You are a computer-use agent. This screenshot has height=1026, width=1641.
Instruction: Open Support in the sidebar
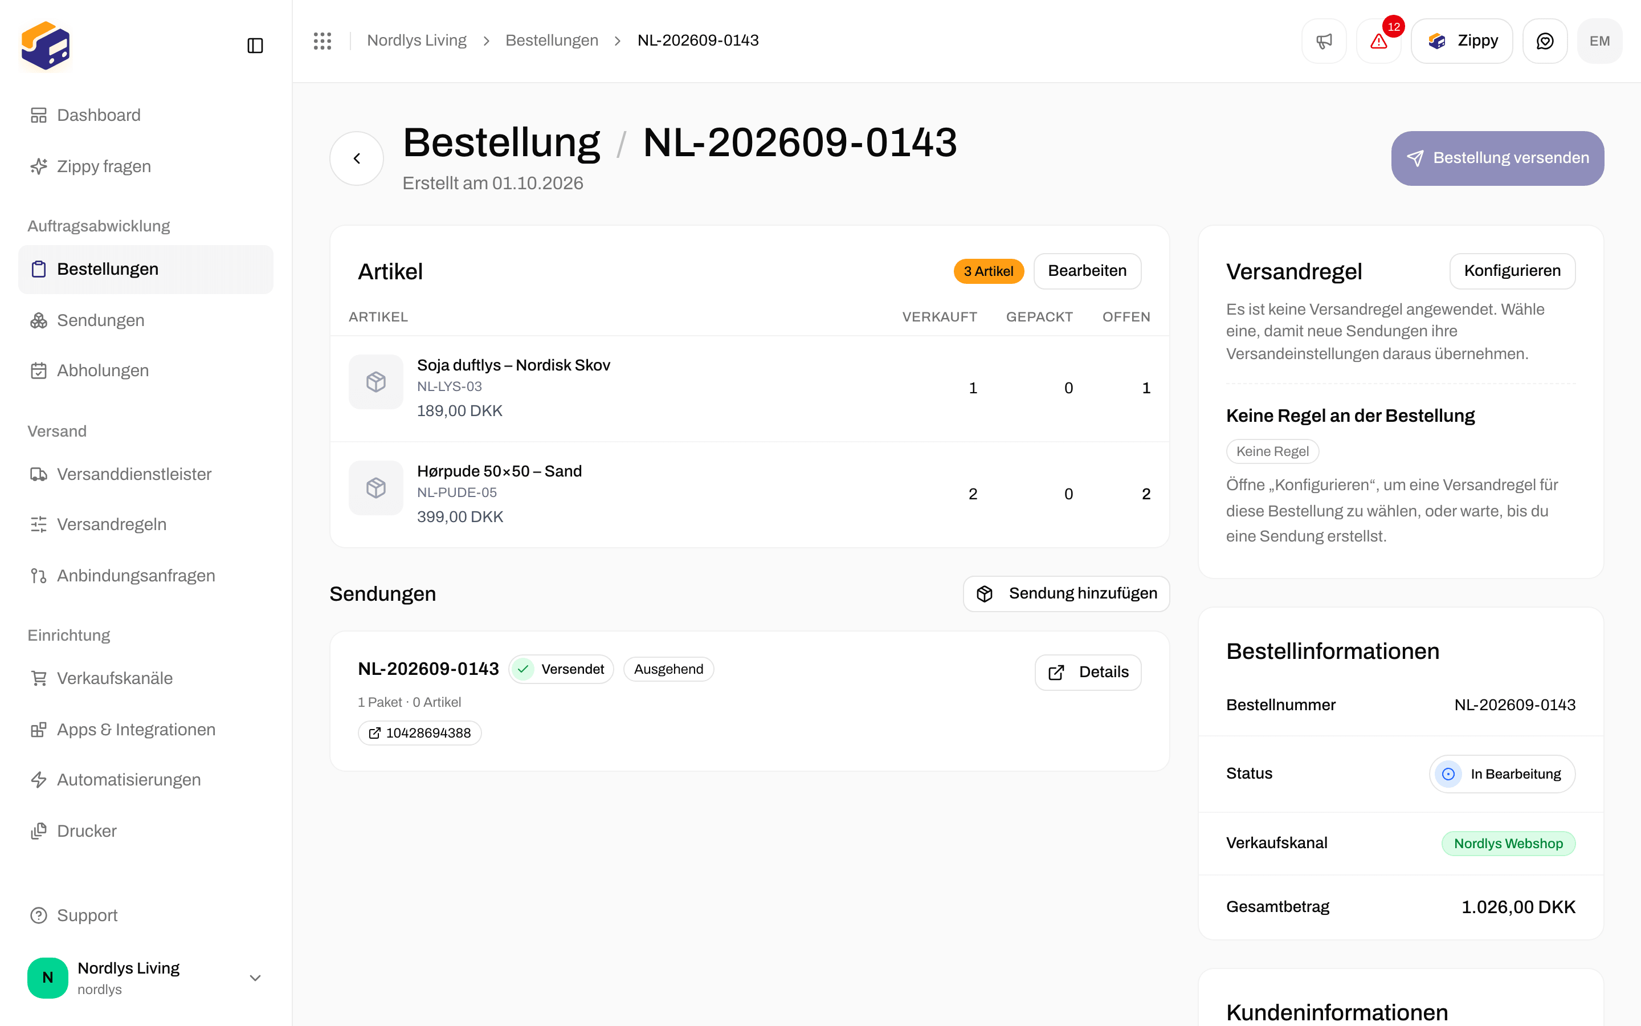click(x=146, y=915)
